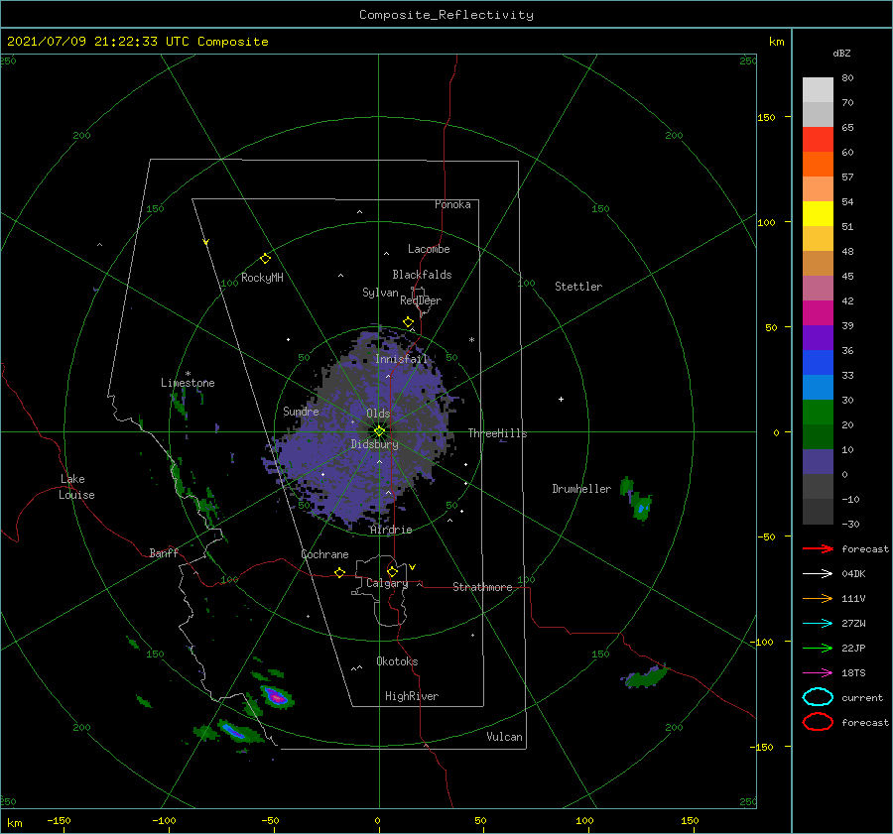Screen dimensions: 893x834
Task: Click the dBZ legend heading
Action: click(841, 53)
